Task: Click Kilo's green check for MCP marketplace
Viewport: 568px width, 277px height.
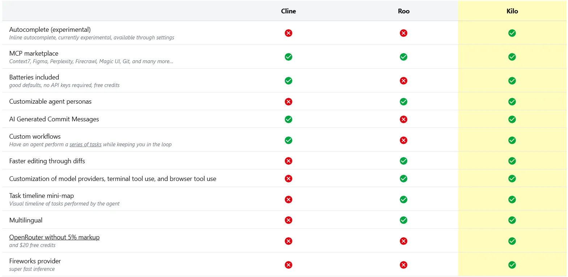Action: pyautogui.click(x=512, y=57)
